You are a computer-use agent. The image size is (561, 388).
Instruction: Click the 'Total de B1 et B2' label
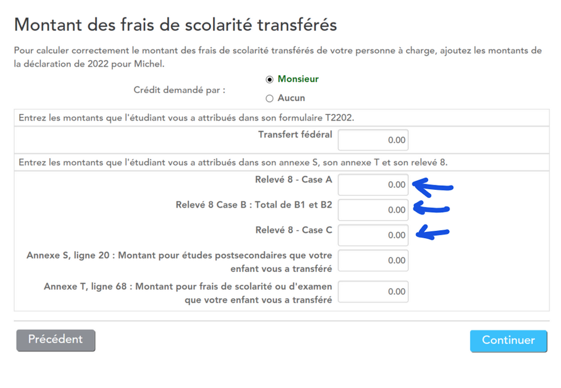coord(293,205)
